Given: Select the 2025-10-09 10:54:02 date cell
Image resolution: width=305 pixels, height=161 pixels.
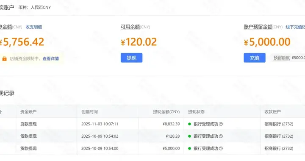Looking at the screenshot, I should pos(100,136).
